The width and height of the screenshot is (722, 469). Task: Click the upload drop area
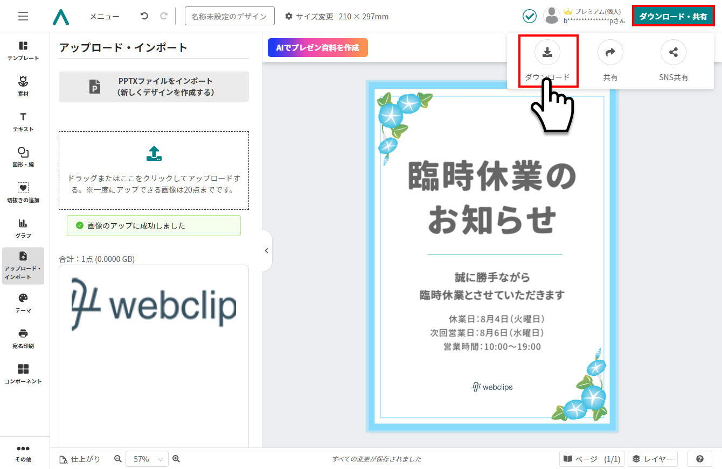click(x=154, y=170)
